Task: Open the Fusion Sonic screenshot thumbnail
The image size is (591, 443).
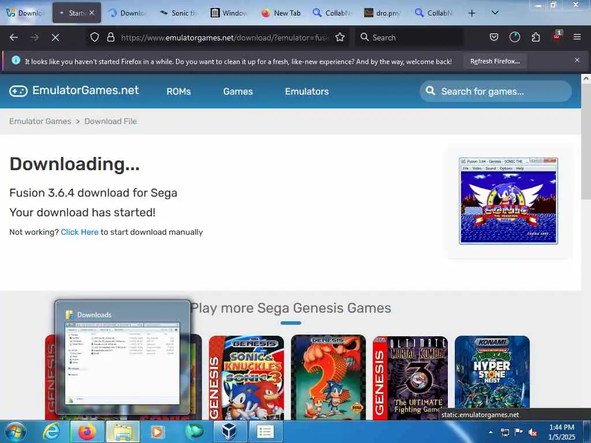Action: pos(508,201)
